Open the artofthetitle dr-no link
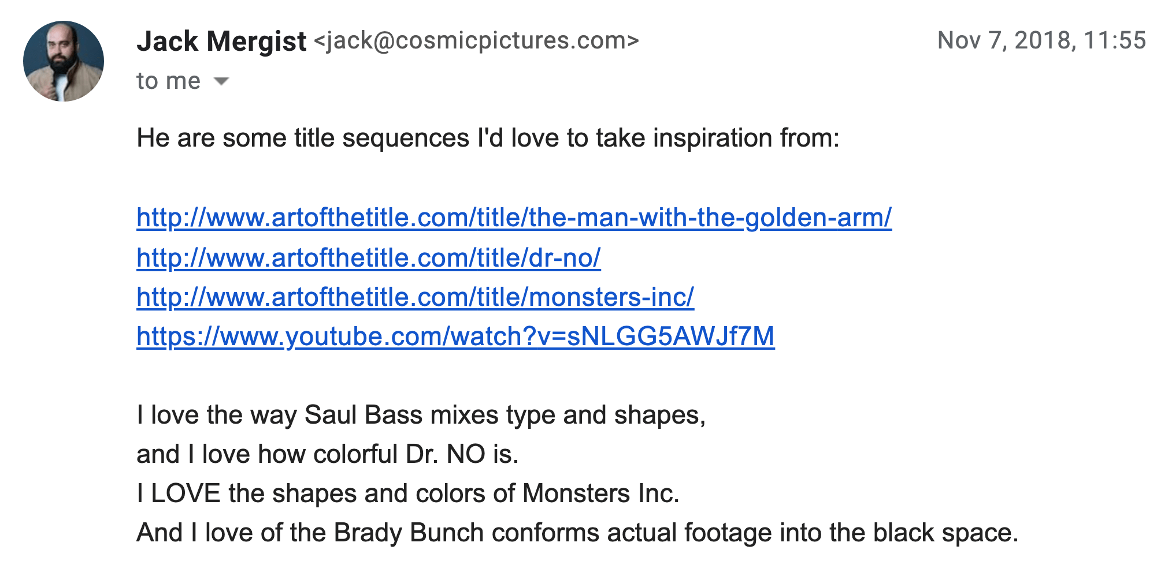The width and height of the screenshot is (1157, 576). point(368,258)
